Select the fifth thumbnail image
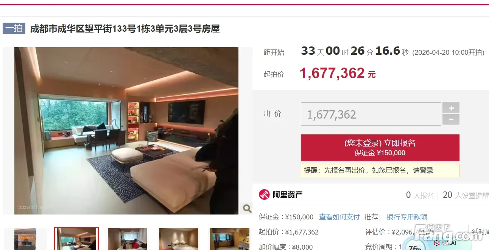The height and width of the screenshot is (250, 489). click(230, 239)
